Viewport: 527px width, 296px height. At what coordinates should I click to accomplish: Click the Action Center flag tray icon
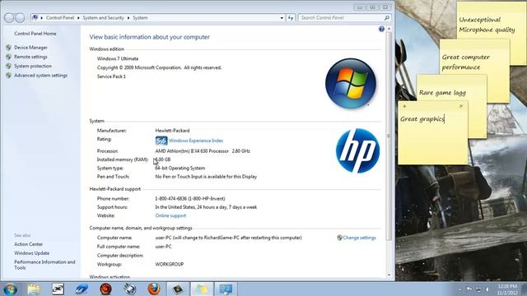(469, 289)
